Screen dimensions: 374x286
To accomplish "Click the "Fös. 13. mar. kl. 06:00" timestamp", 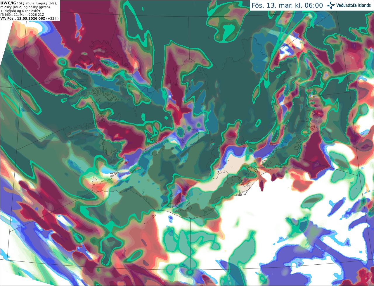I will pos(287,6).
